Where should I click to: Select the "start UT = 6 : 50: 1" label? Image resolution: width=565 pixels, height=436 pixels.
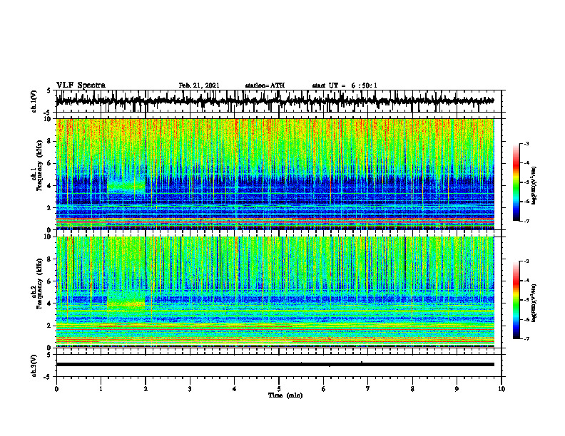point(345,85)
